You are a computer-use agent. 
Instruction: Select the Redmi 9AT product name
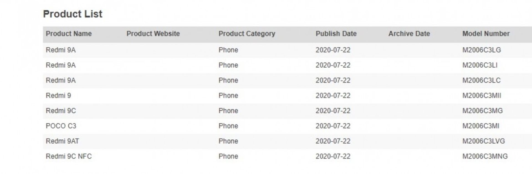[x=62, y=141]
